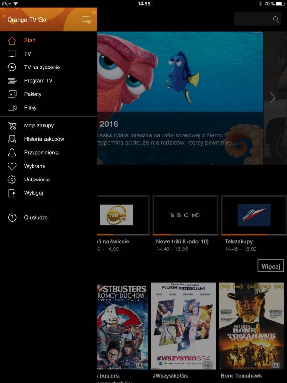Tap the Bone Tomahawk title caption
Image resolution: width=287 pixels, height=383 pixels.
tap(242, 376)
